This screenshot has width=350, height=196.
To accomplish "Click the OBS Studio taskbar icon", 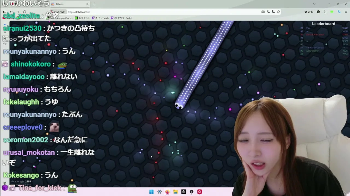I will pyautogui.click(x=192, y=192).
